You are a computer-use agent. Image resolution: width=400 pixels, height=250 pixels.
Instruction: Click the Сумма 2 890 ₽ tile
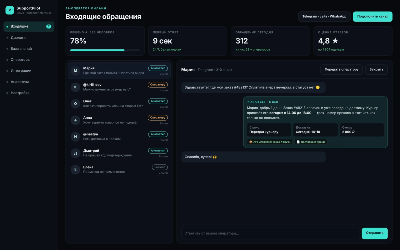362,130
